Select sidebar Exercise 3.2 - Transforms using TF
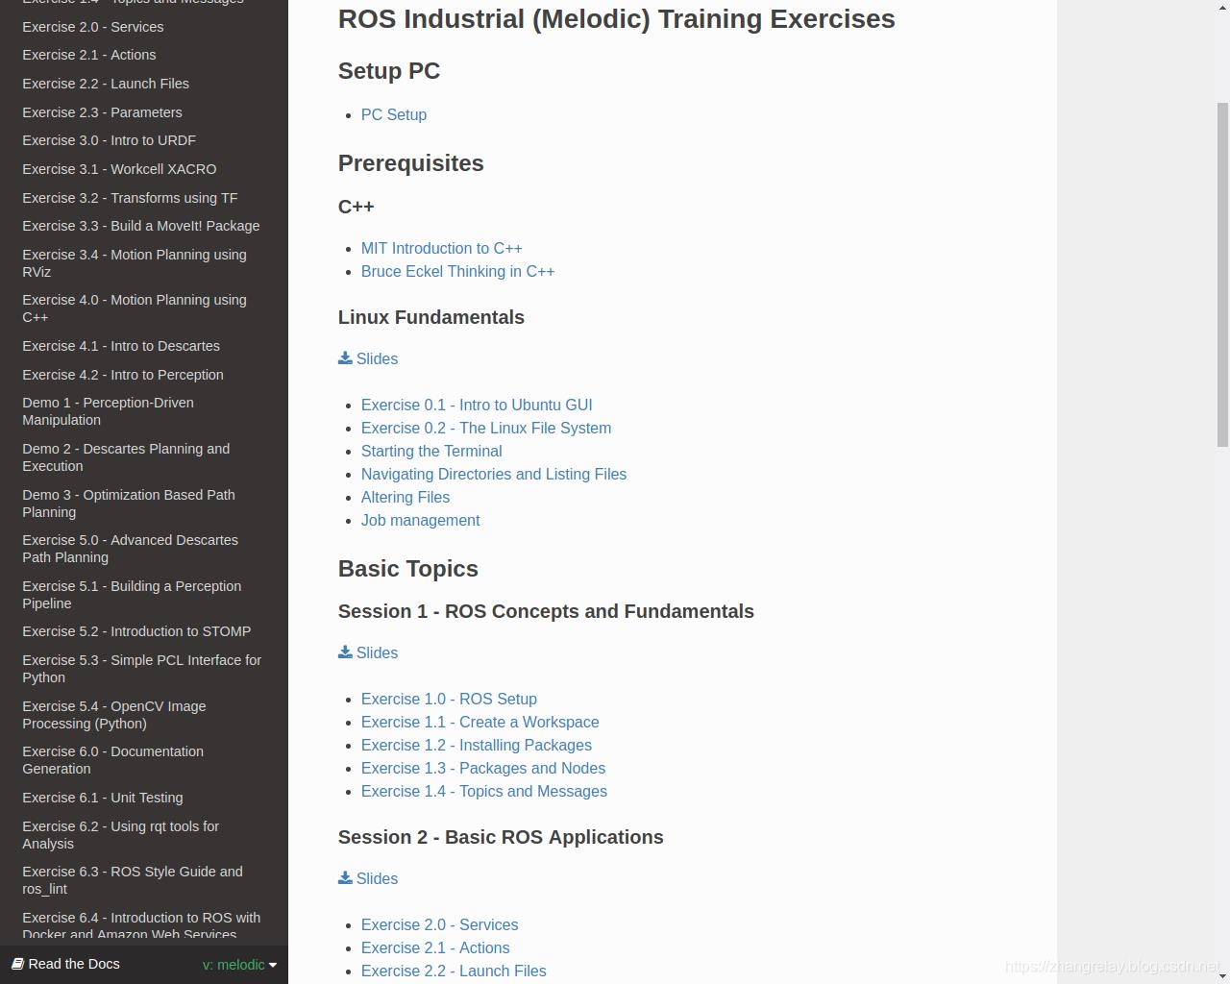The image size is (1230, 984). click(144, 198)
